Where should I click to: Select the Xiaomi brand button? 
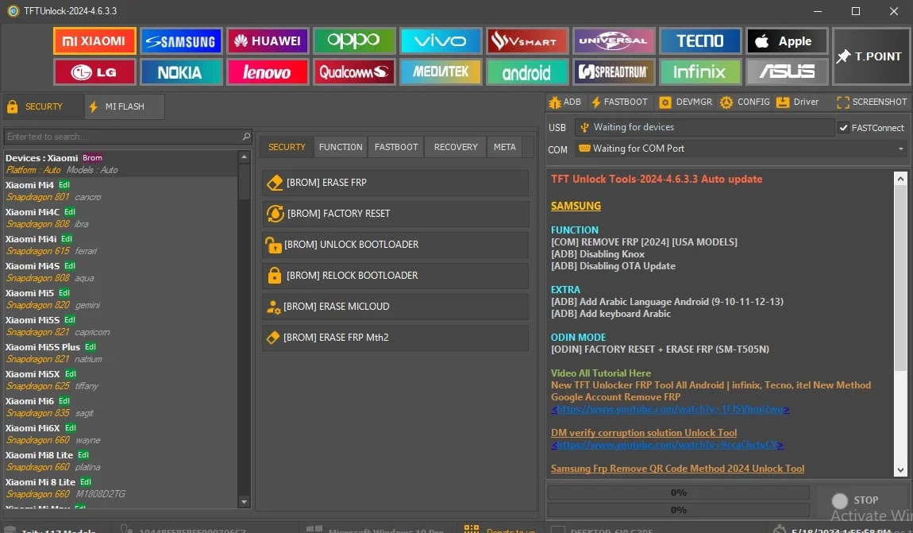(x=95, y=41)
